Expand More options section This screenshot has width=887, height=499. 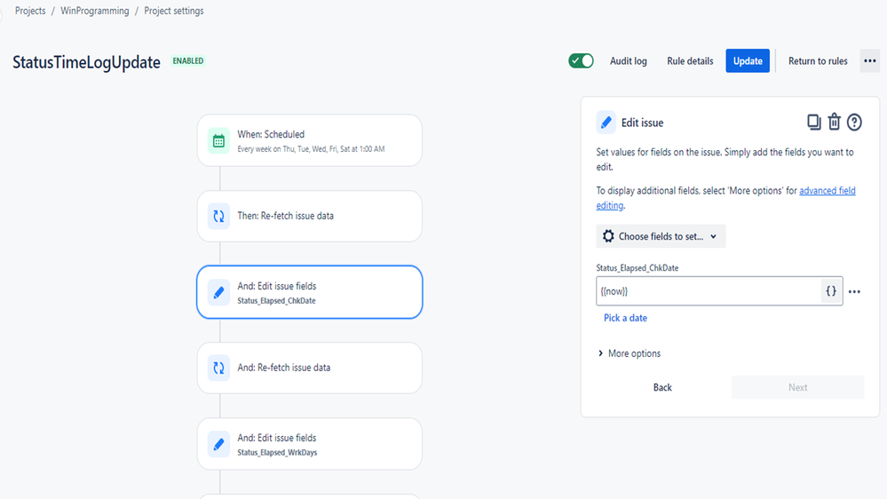tap(629, 353)
